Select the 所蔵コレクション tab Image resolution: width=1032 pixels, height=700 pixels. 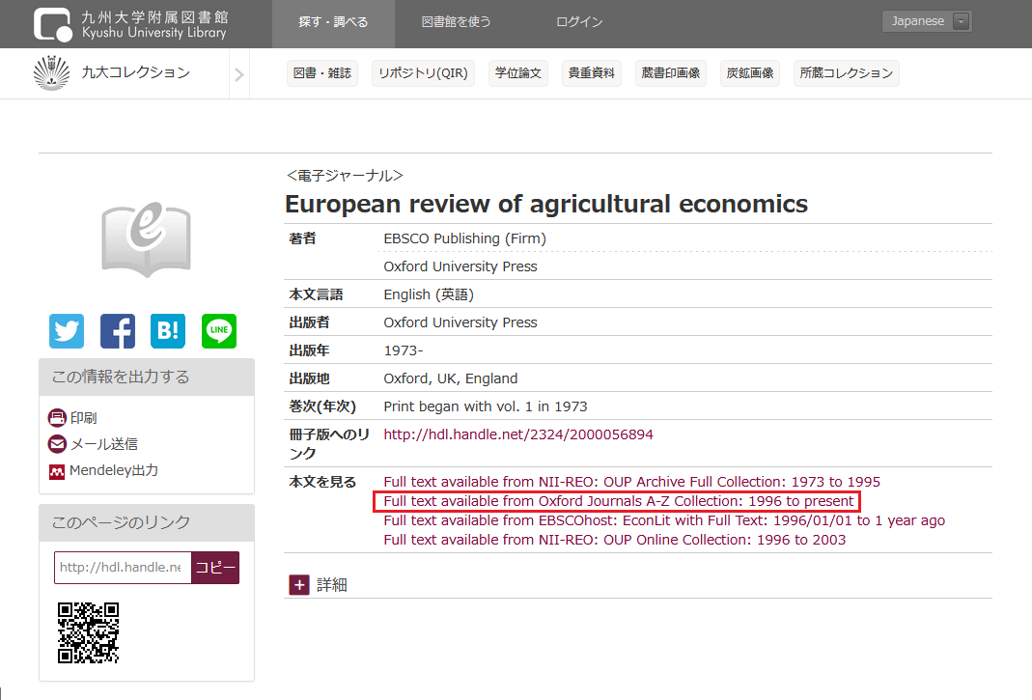point(847,73)
